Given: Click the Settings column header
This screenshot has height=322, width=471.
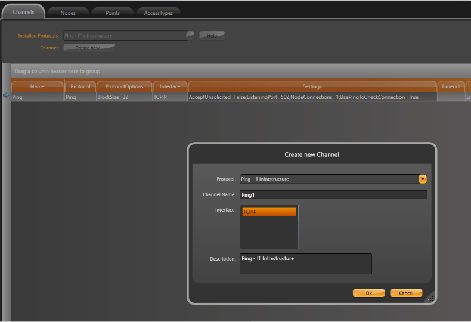Looking at the screenshot, I should (x=312, y=86).
